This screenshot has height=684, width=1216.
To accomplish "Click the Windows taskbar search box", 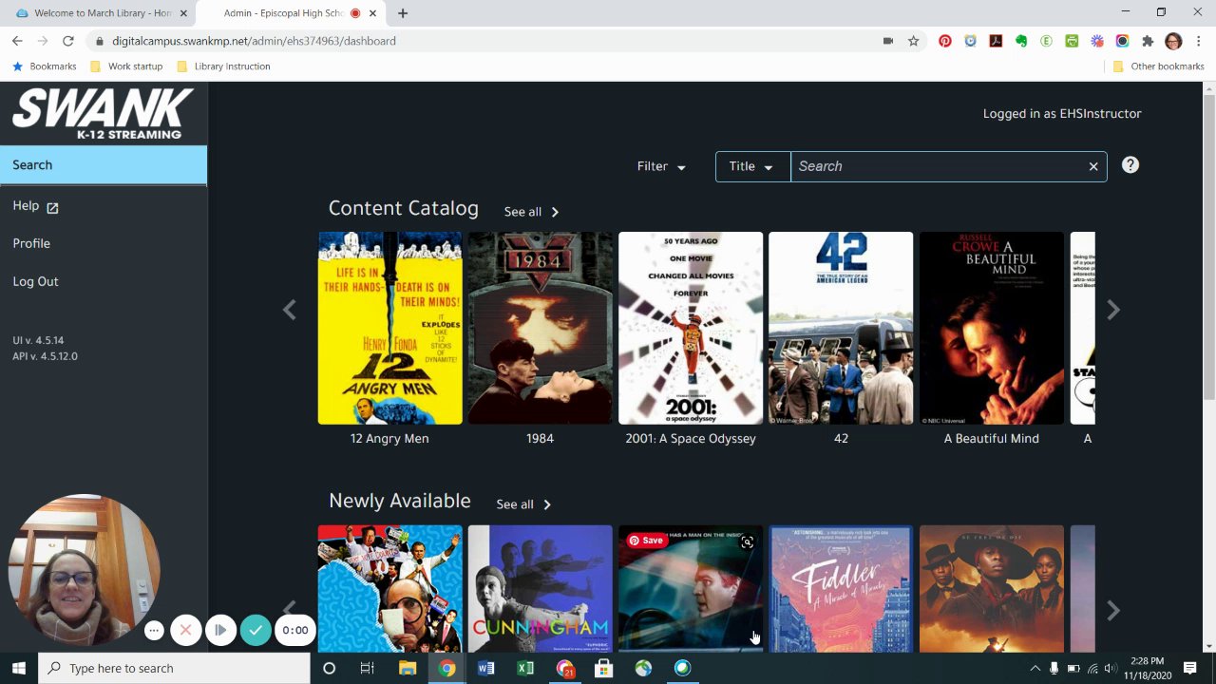I will (x=174, y=668).
